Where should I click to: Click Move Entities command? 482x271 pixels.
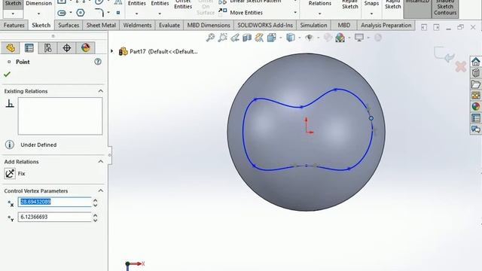pyautogui.click(x=241, y=13)
